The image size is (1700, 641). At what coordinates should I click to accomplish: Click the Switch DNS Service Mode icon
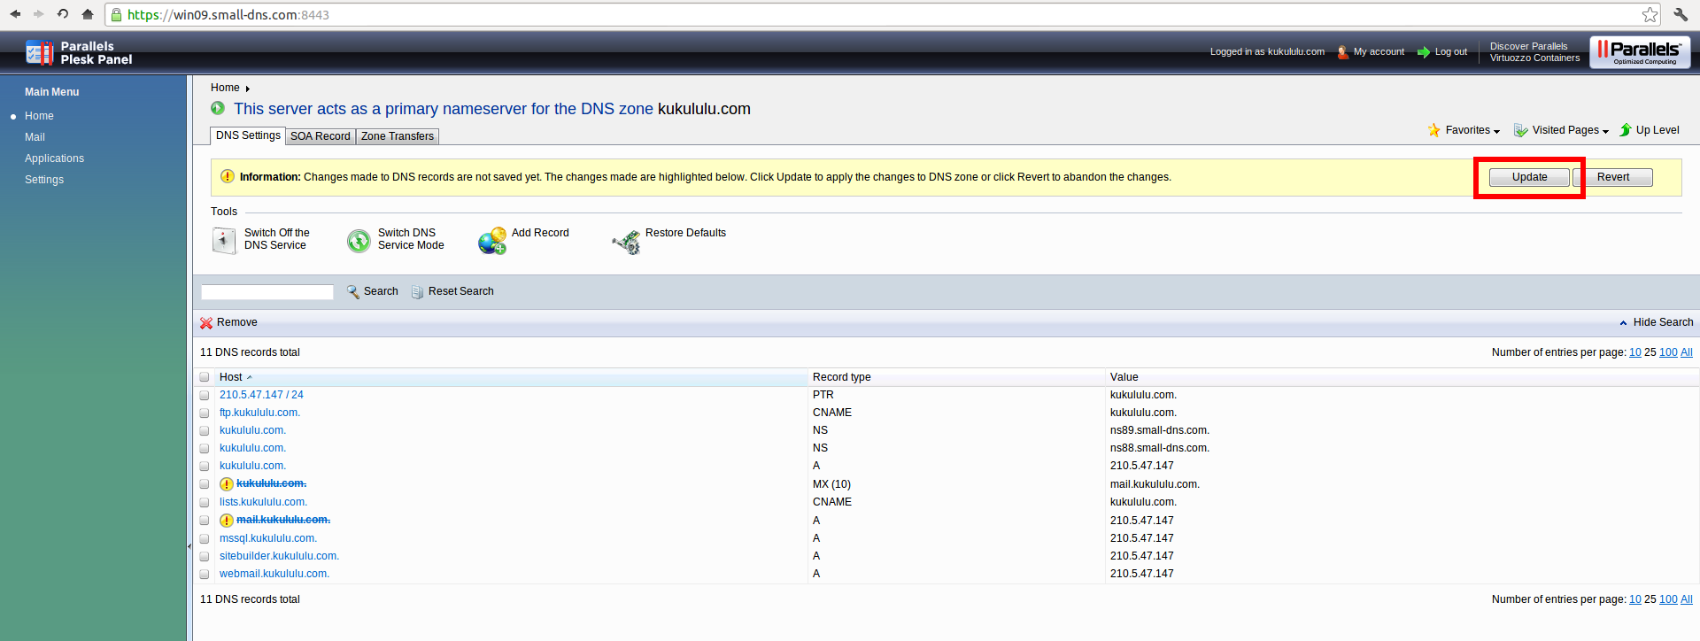click(x=359, y=241)
